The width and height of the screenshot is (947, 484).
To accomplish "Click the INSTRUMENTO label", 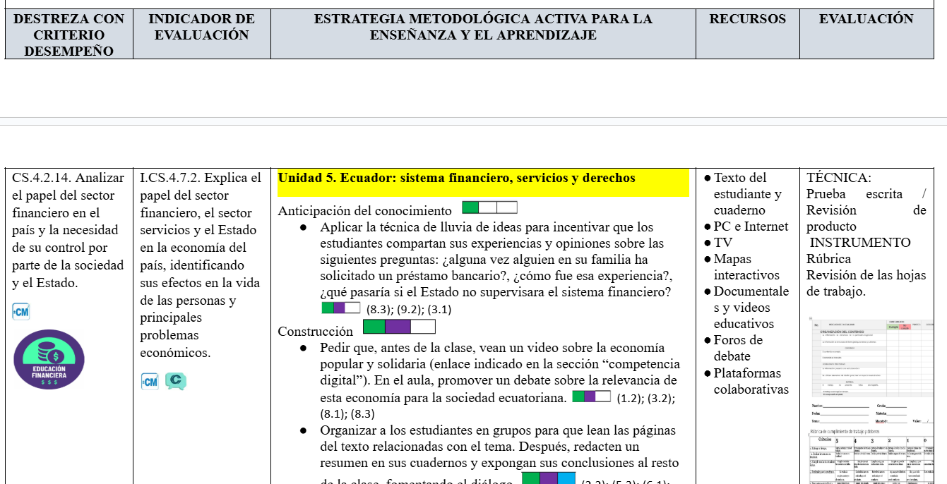I will pyautogui.click(x=860, y=243).
